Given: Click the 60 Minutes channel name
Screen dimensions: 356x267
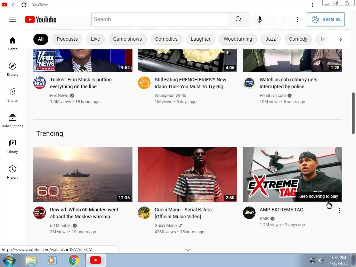Looking at the screenshot, I should [60, 225].
